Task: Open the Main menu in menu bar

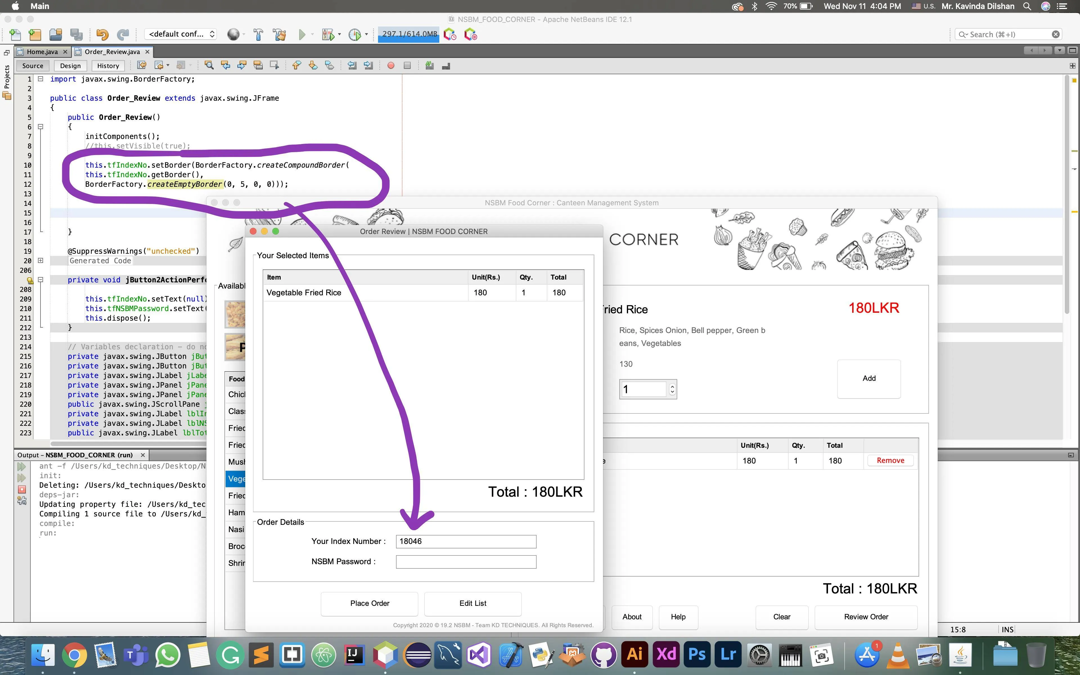Action: tap(39, 6)
